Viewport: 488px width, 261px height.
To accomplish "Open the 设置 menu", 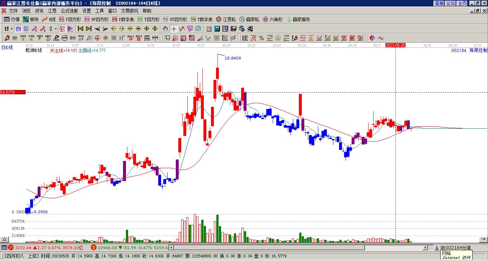I will click(86, 11).
